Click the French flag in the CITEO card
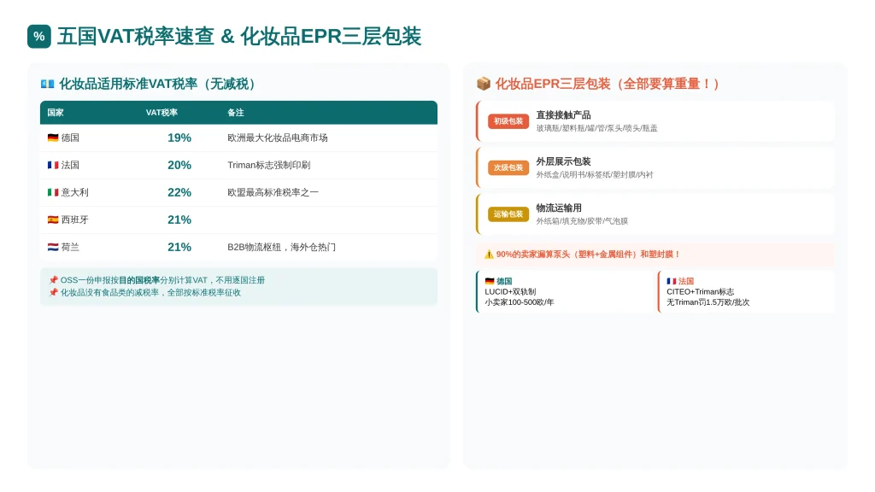The image size is (875, 492). pyautogui.click(x=672, y=281)
